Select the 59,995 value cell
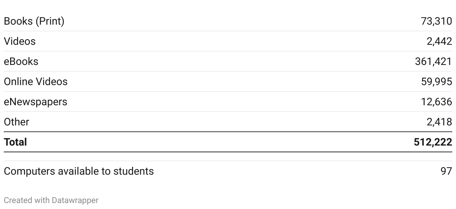 point(437,81)
